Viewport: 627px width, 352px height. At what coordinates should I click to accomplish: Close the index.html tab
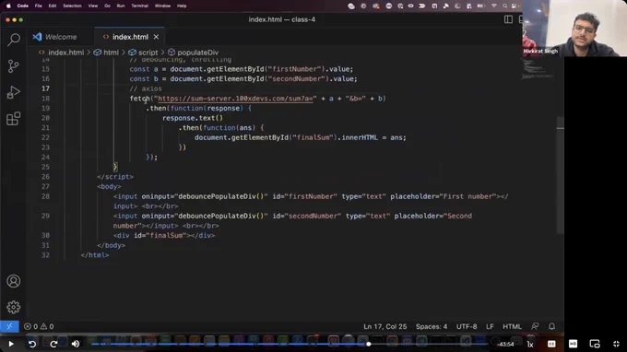click(156, 37)
